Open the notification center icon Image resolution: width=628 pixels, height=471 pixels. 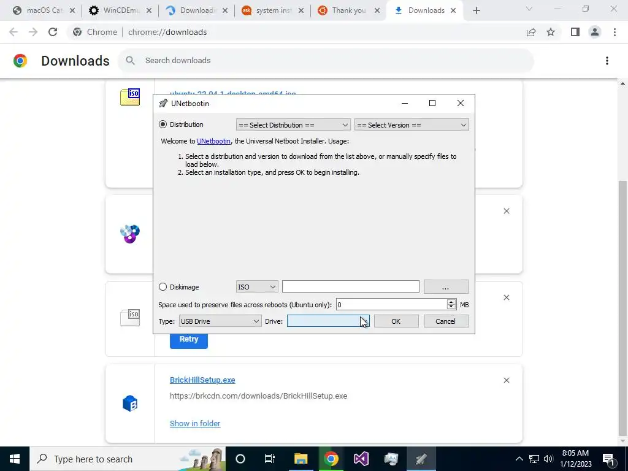pos(608,459)
